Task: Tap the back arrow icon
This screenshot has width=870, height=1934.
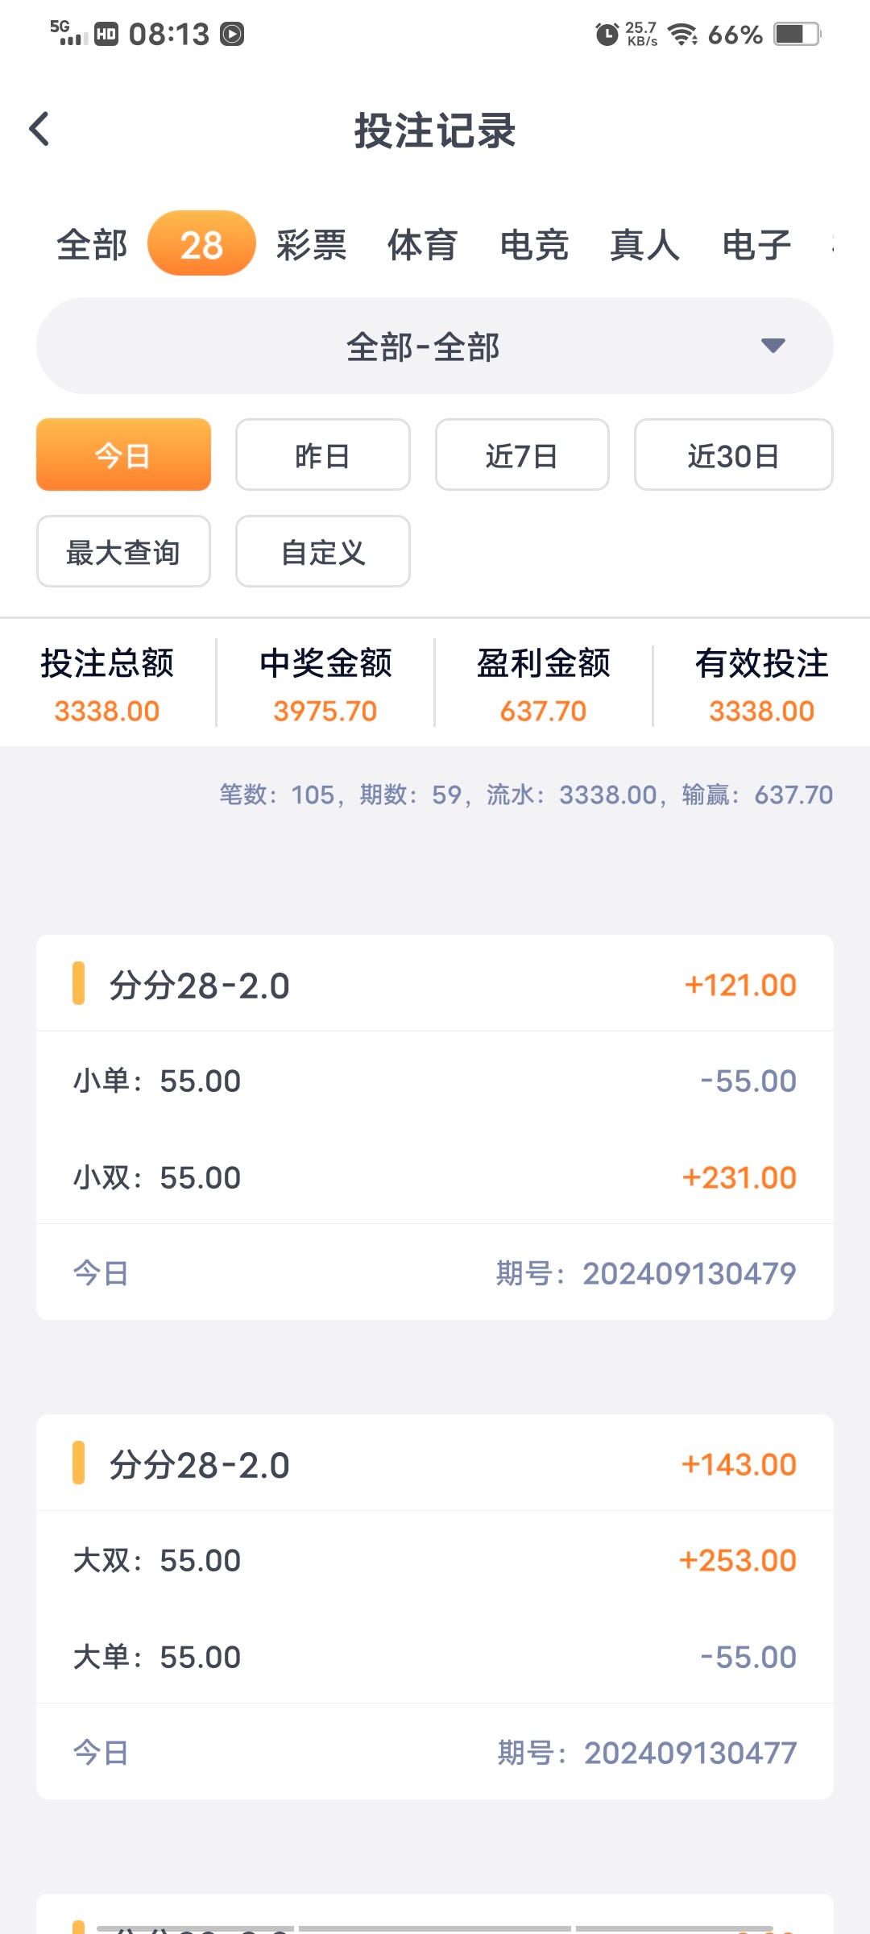Action: [x=39, y=129]
